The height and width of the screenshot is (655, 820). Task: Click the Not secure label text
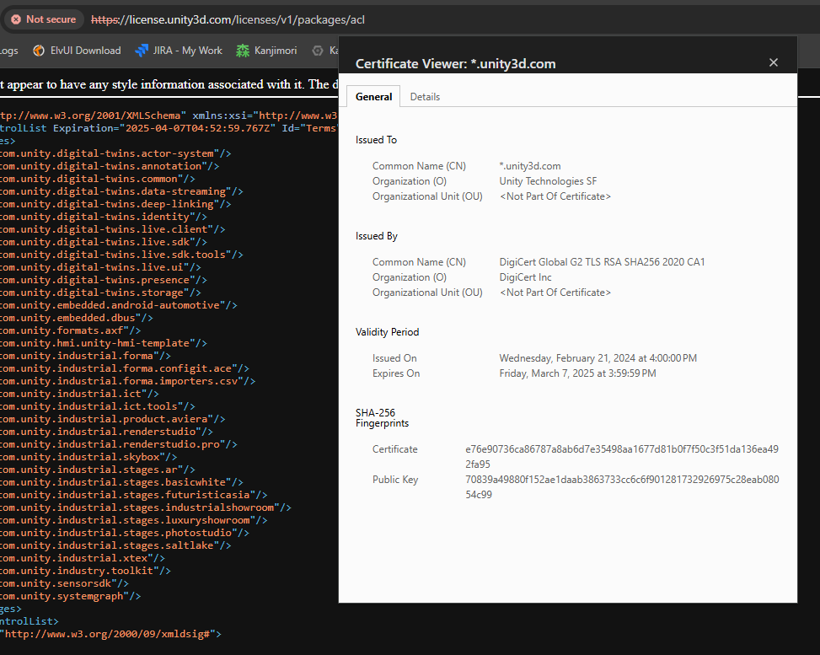coord(49,19)
